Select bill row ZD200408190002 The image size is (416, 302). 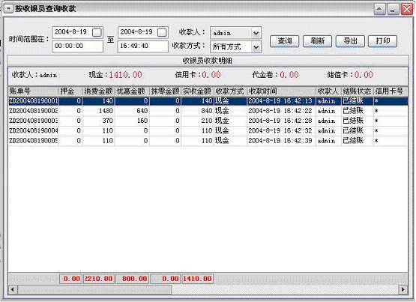[208, 111]
